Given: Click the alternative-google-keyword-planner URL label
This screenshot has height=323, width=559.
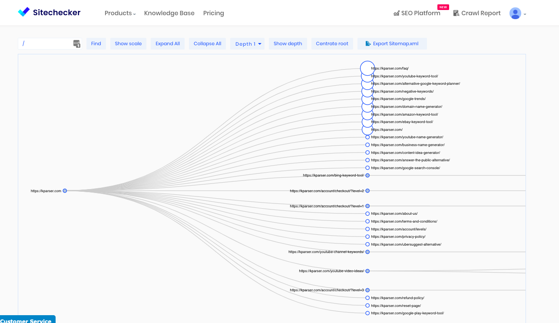Looking at the screenshot, I should pyautogui.click(x=415, y=83).
